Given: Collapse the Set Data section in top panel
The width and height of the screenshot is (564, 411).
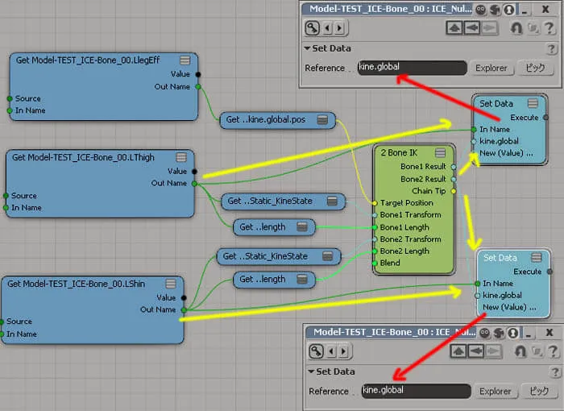Looking at the screenshot, I should pos(307,48).
